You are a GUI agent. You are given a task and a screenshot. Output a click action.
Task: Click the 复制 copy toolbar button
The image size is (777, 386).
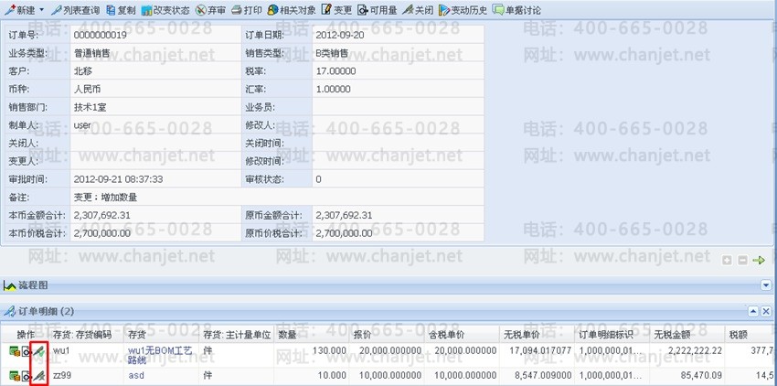coord(121,10)
